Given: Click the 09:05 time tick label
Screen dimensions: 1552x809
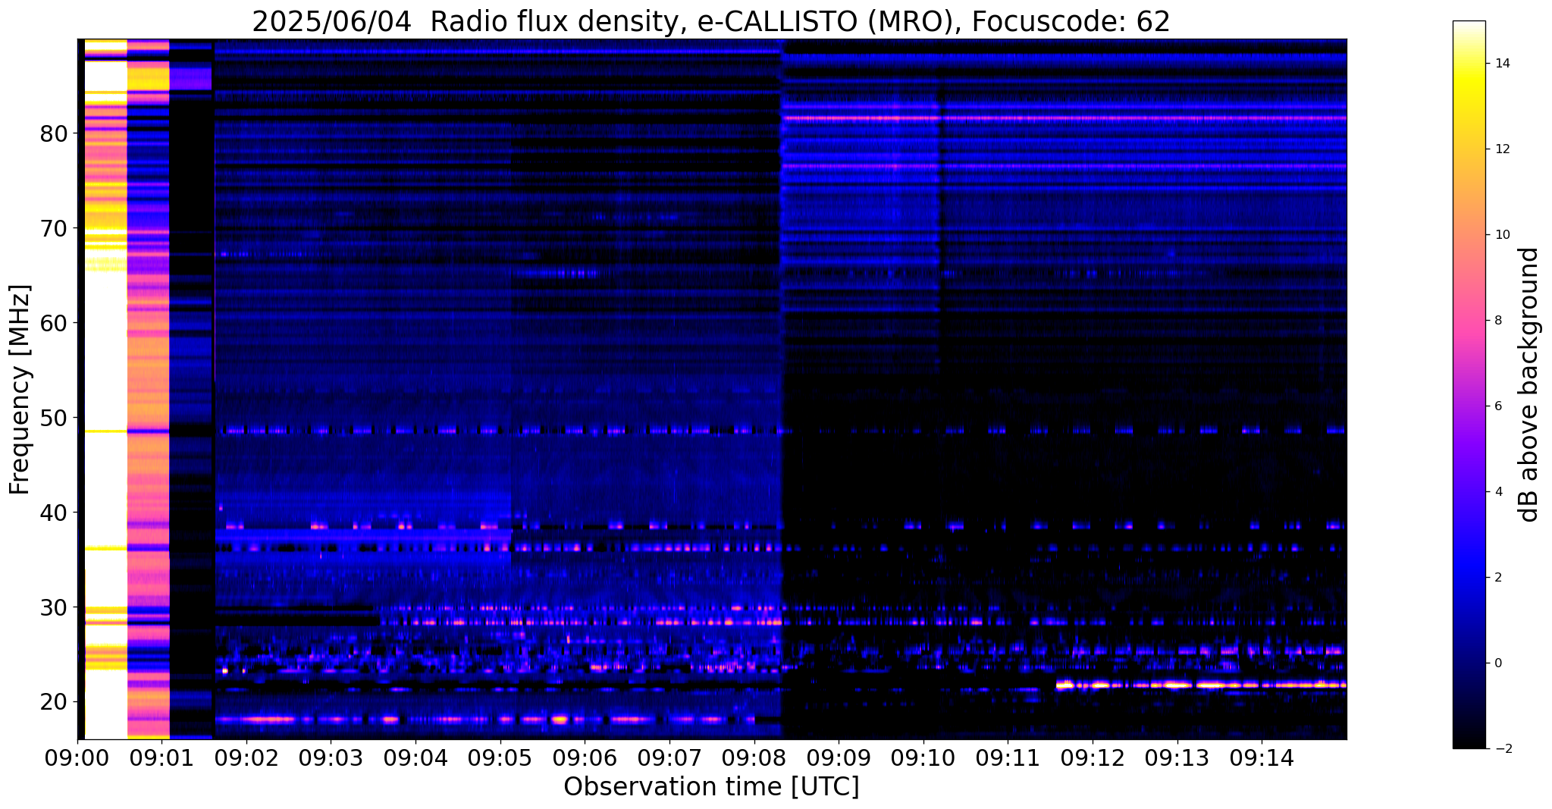Looking at the screenshot, I should [x=500, y=757].
